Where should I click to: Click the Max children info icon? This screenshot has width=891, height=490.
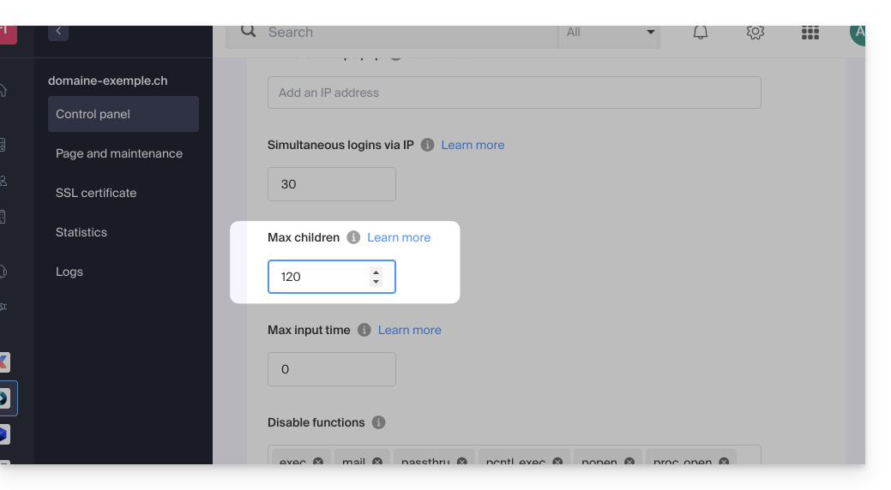pos(353,237)
